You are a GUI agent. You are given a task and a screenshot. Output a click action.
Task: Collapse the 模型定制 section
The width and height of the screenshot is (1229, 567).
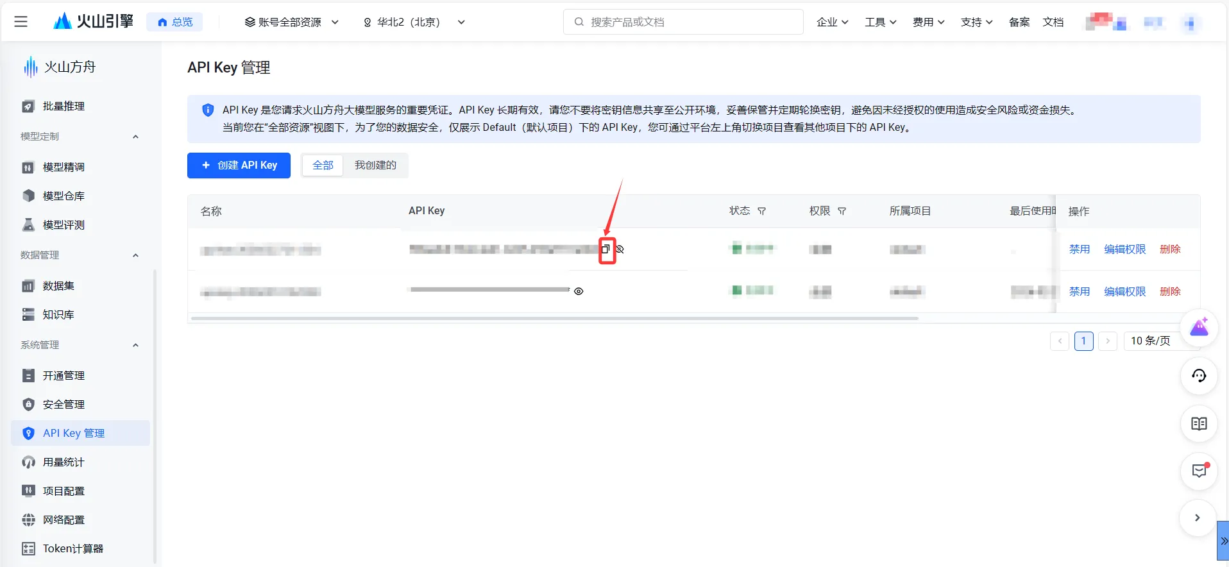click(135, 137)
